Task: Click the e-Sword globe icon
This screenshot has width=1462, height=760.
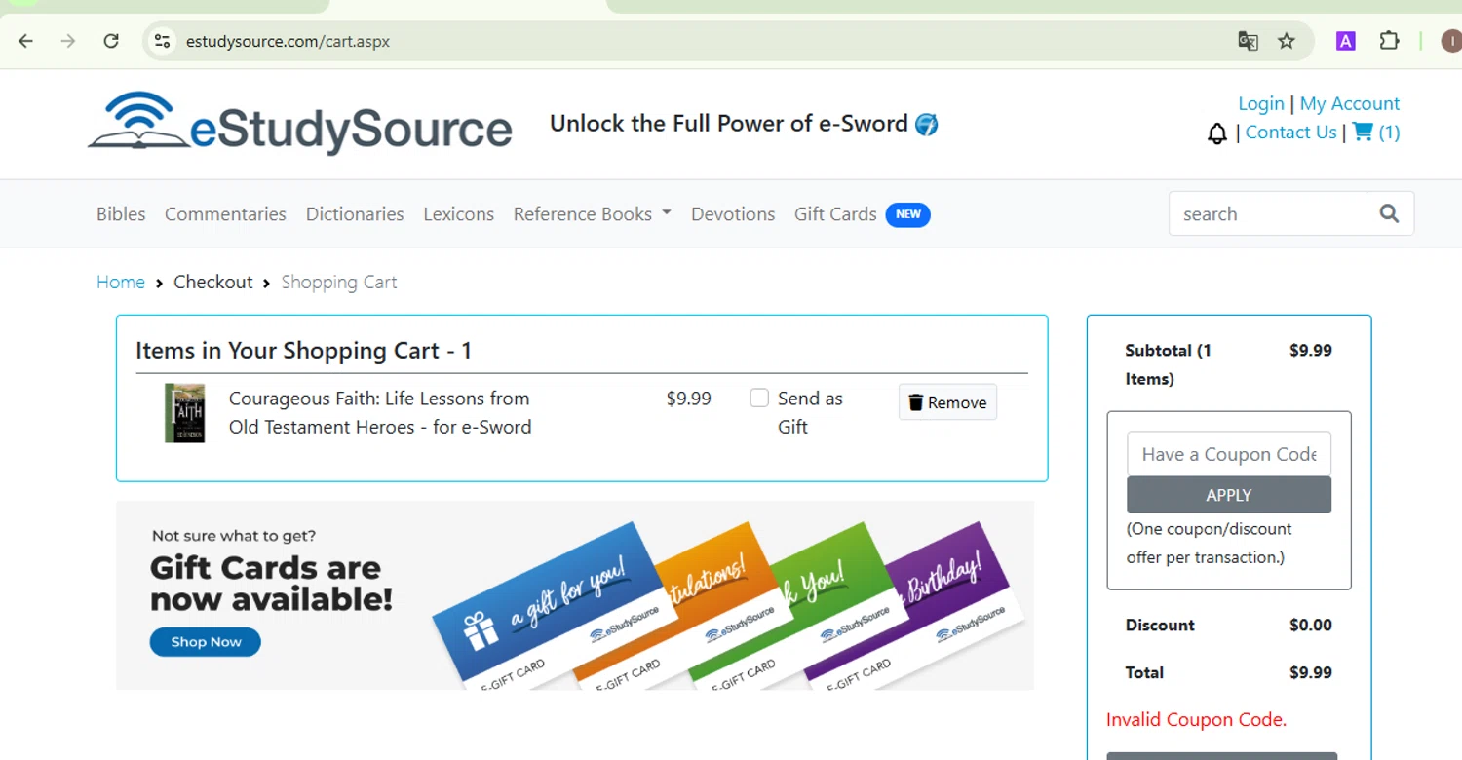Action: (x=927, y=124)
